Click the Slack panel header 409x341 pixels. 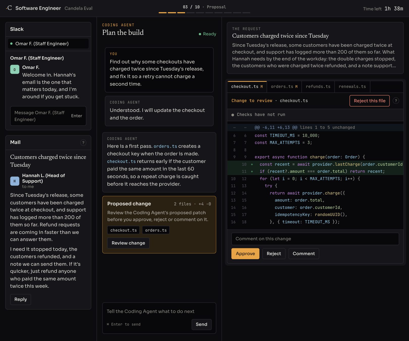tap(48, 29)
